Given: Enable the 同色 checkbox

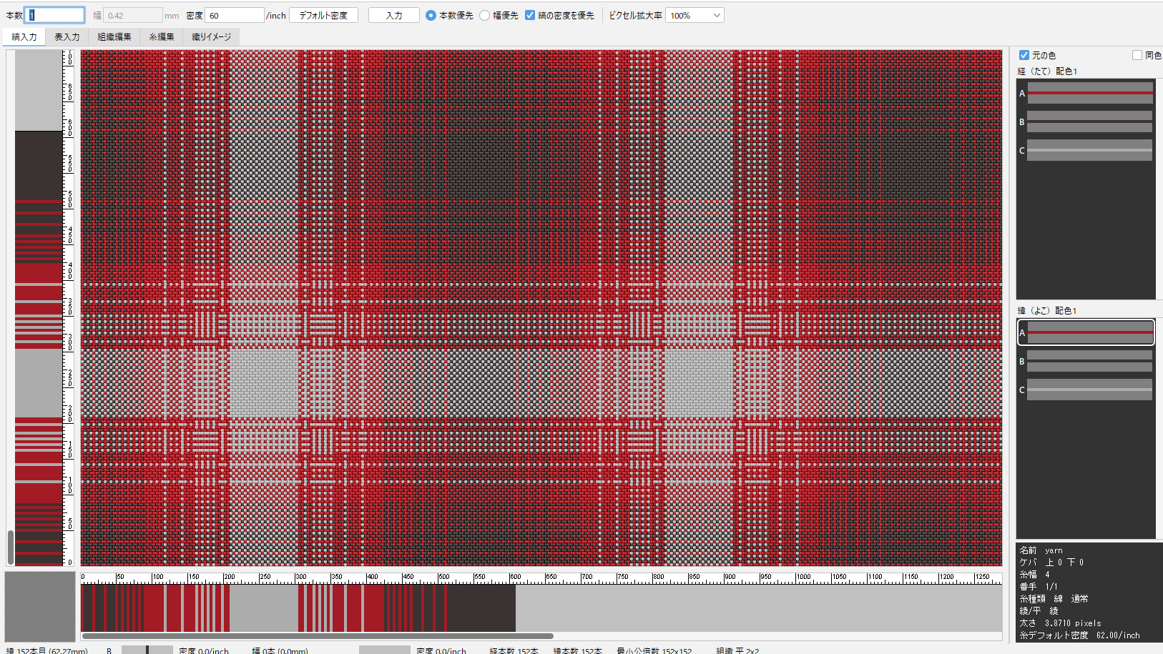Looking at the screenshot, I should click(1137, 55).
